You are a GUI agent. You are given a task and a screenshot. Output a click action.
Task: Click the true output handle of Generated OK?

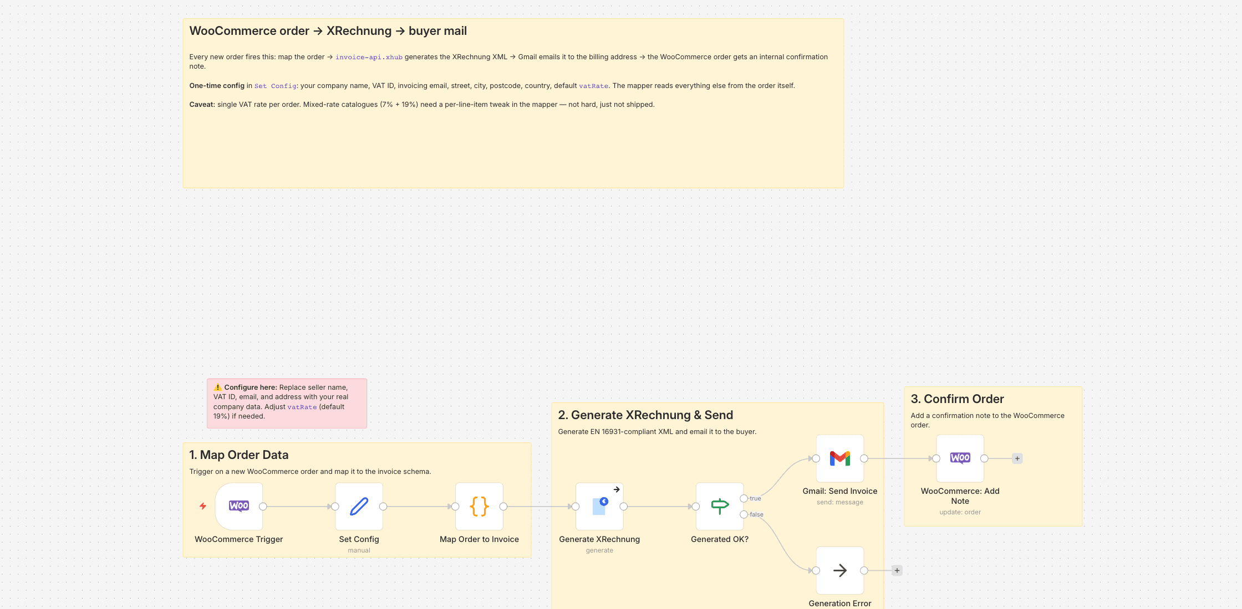click(744, 498)
